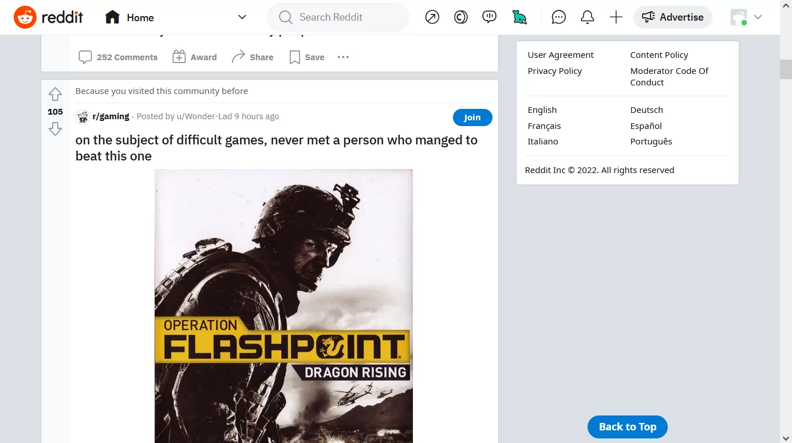The height and width of the screenshot is (443, 792).
Task: Open Moderator Code Of Conduct link
Action: click(x=669, y=77)
